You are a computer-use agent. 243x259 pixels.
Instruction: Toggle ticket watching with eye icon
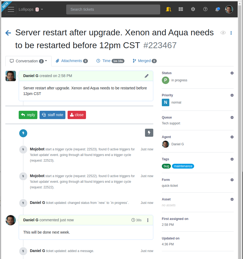(x=223, y=33)
